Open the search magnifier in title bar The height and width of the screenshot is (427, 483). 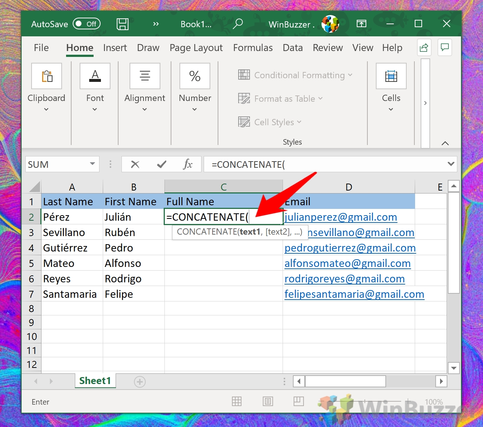(x=238, y=24)
